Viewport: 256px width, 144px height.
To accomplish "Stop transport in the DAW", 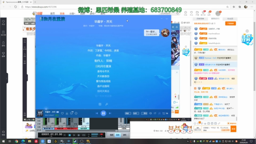I will [x=70, y=135].
